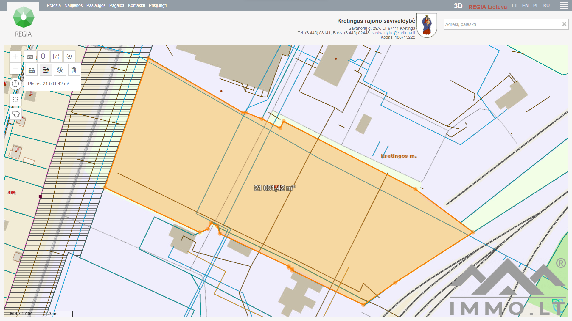The height and width of the screenshot is (321, 572).
Task: Select the place marker pin tool
Action: (x=43, y=56)
